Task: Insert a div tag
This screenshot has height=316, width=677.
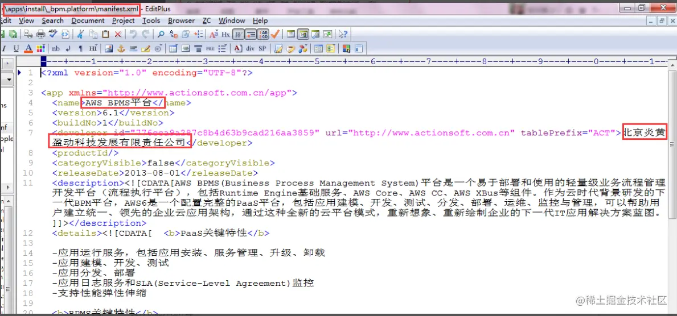Action: [x=250, y=48]
